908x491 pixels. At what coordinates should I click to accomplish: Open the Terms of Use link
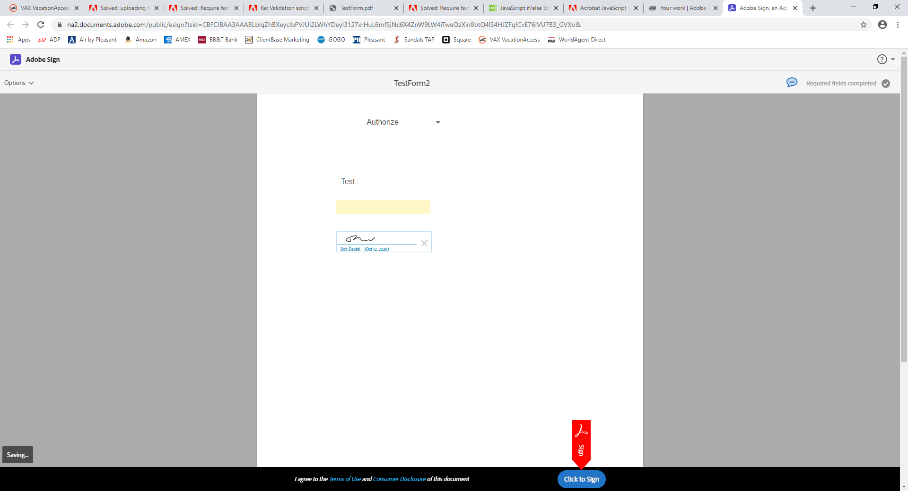(x=345, y=479)
